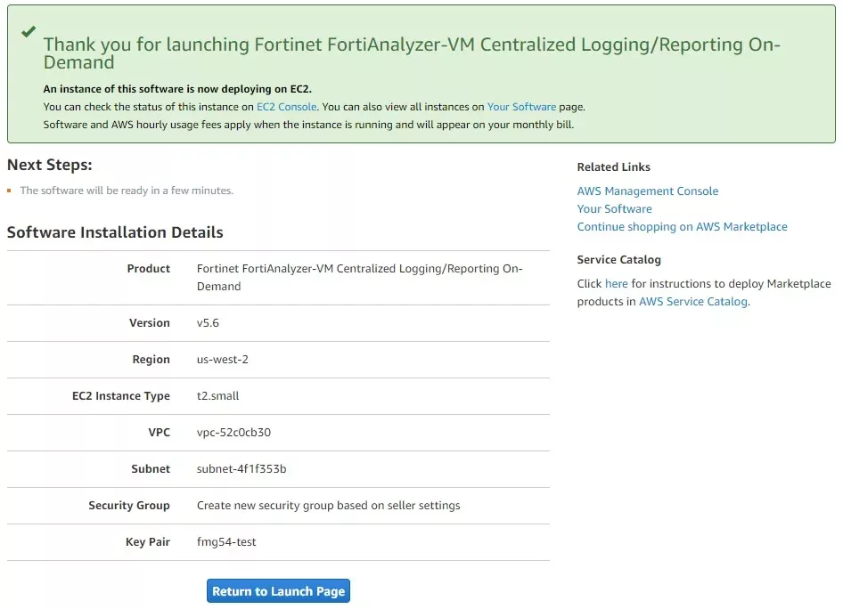The image size is (843, 609).
Task: Open Your Software under Related Links
Action: click(x=615, y=209)
